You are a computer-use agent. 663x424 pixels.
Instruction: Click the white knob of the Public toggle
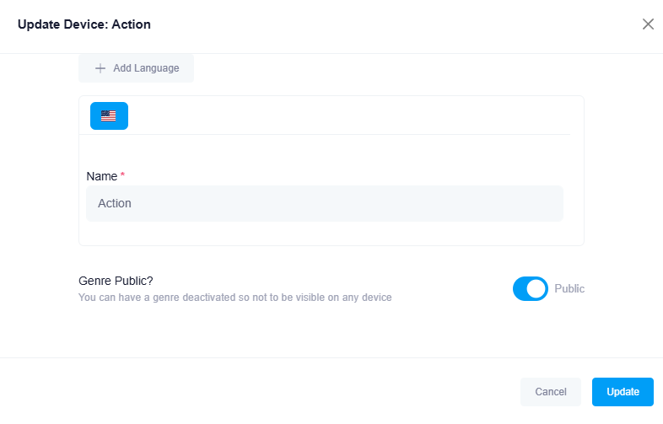coord(537,288)
